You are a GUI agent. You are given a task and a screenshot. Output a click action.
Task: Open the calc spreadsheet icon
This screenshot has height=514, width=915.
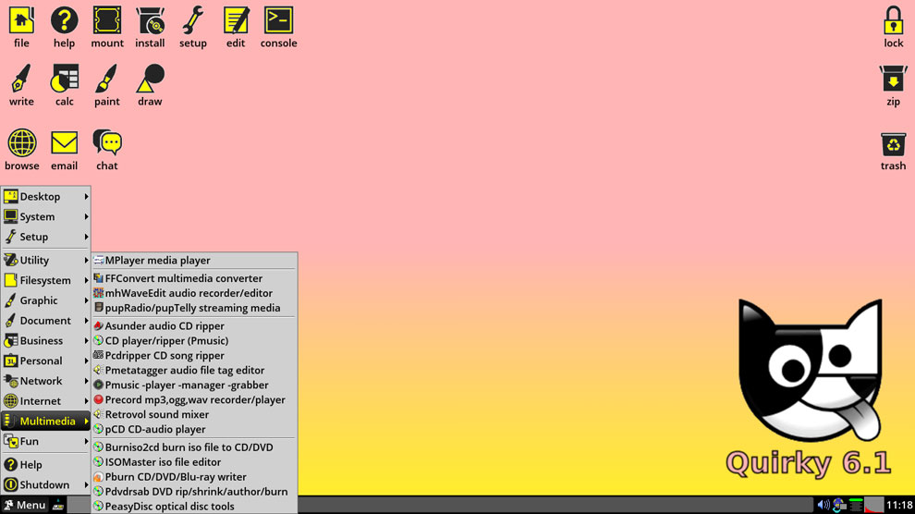[64, 79]
